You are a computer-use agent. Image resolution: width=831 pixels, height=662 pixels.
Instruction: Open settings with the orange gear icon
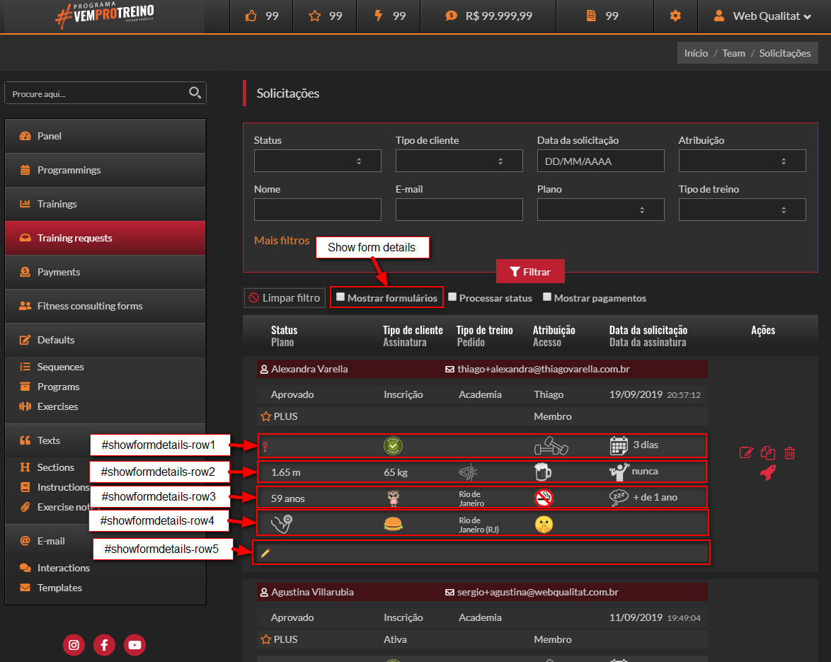tap(675, 16)
